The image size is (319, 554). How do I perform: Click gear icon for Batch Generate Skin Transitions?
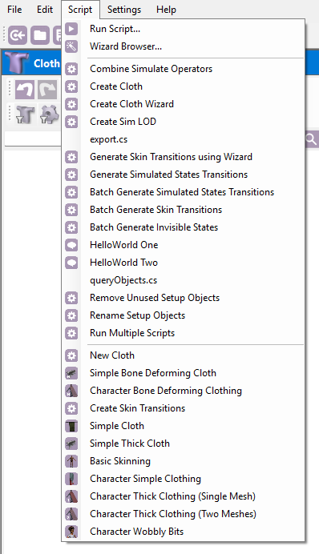point(71,210)
